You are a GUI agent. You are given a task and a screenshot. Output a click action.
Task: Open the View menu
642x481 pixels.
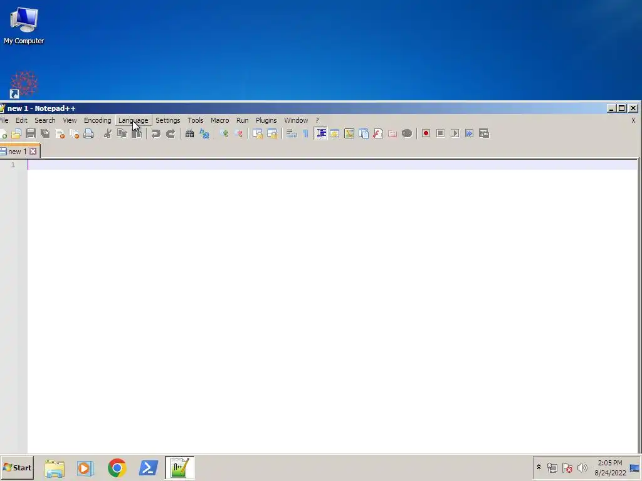[70, 120]
